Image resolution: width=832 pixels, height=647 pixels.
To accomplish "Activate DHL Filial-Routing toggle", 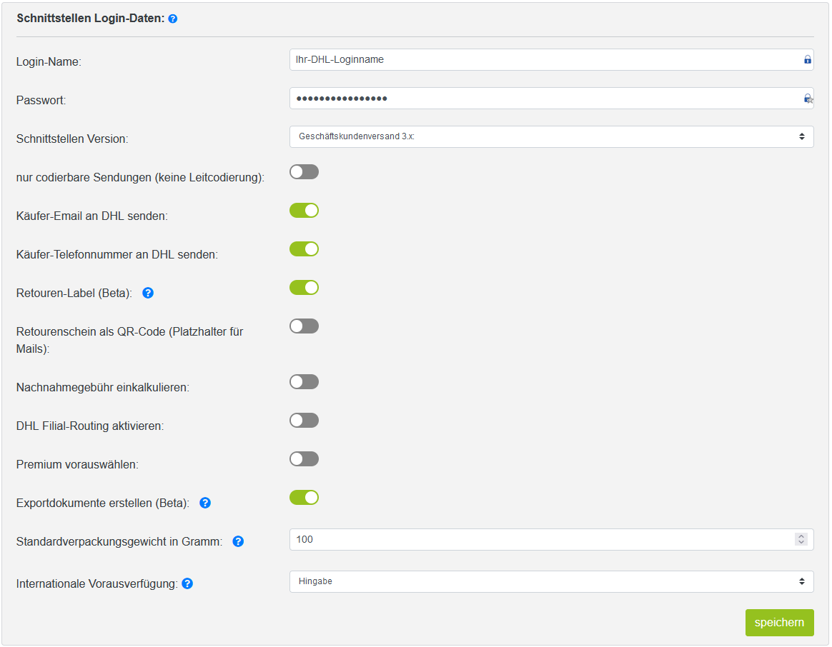I will point(304,421).
